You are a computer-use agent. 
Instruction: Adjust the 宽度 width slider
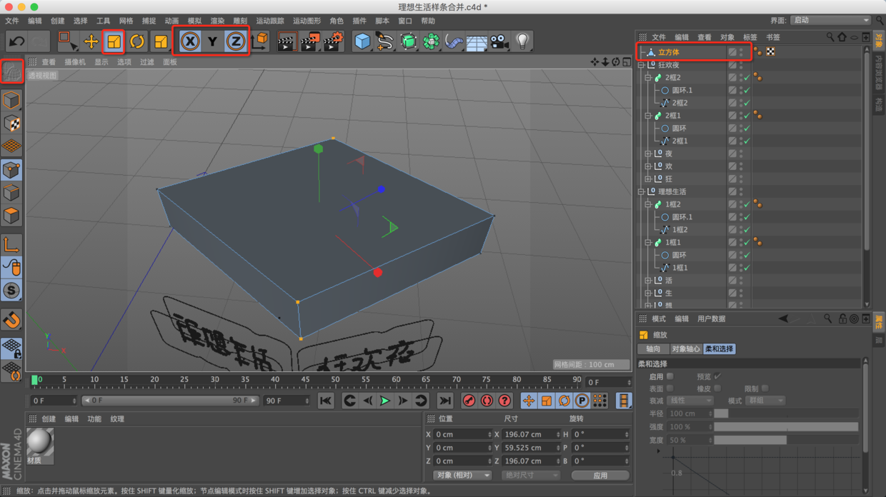coord(786,440)
